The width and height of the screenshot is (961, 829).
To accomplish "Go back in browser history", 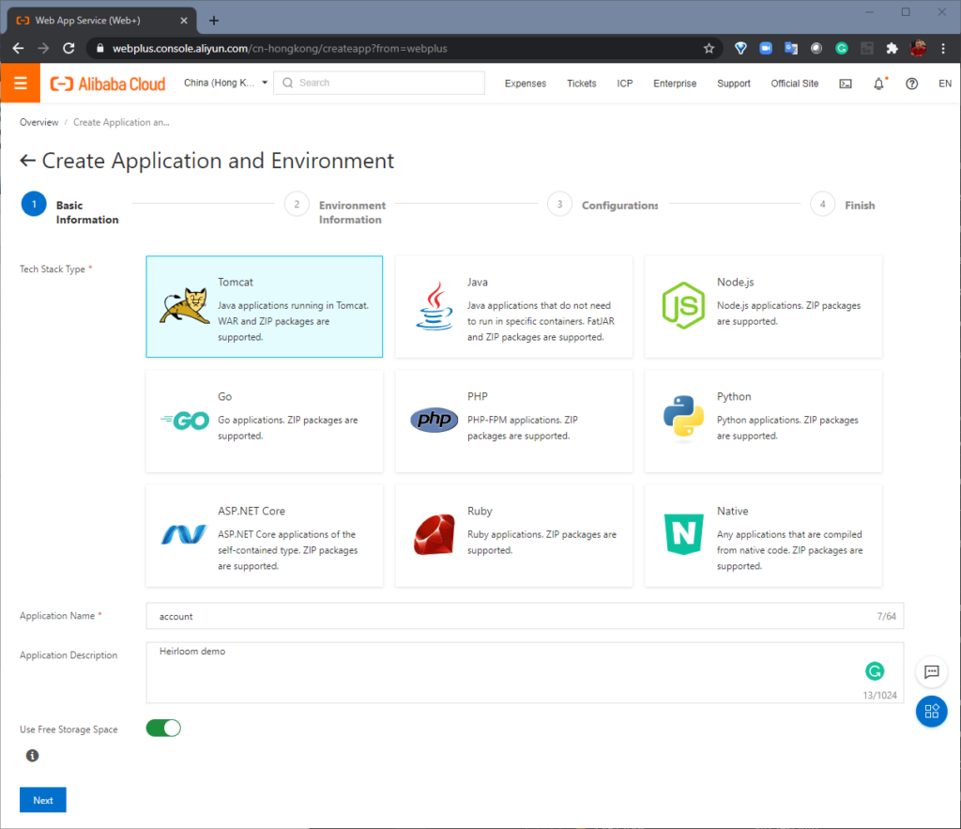I will 19,49.
